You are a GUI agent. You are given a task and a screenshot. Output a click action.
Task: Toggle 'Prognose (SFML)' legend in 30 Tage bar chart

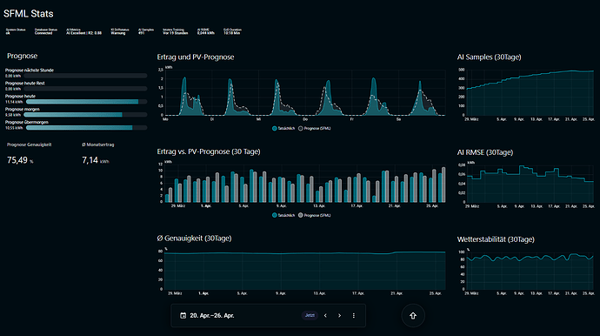[315, 215]
